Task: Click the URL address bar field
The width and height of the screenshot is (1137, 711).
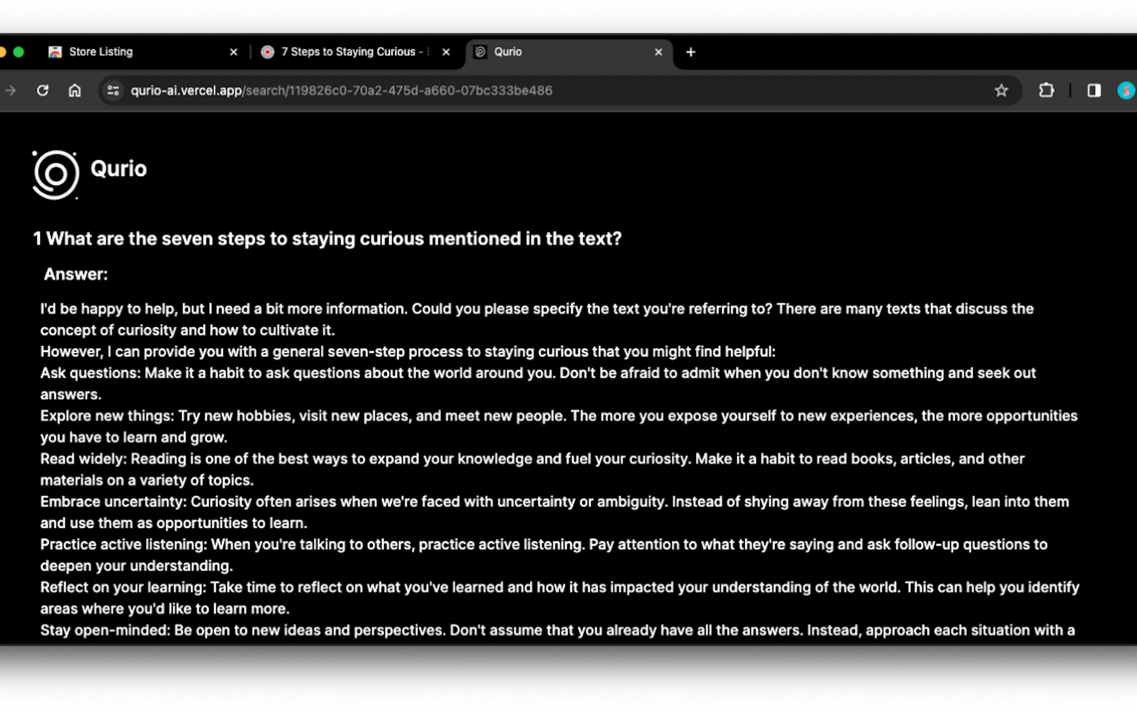Action: pyautogui.click(x=341, y=90)
